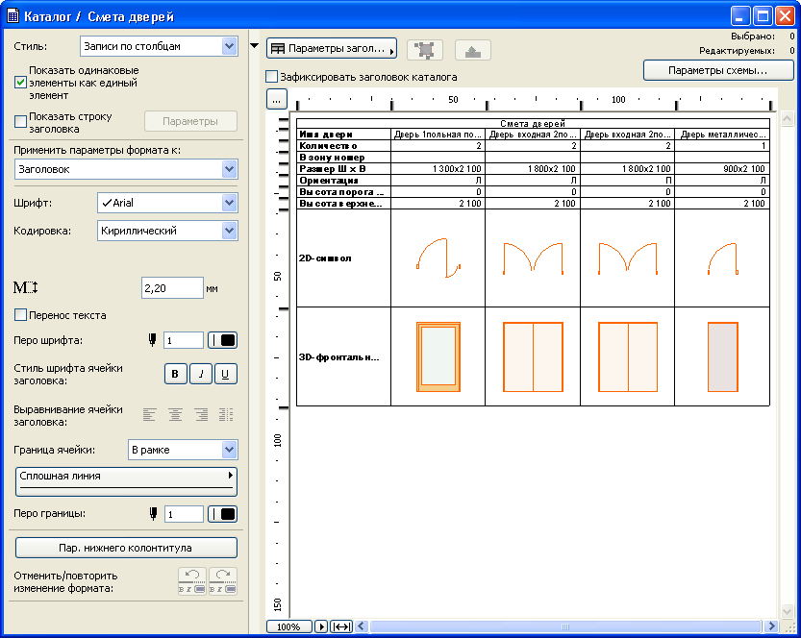Click the center alignment icon for header cell
801x638 pixels.
point(175,415)
